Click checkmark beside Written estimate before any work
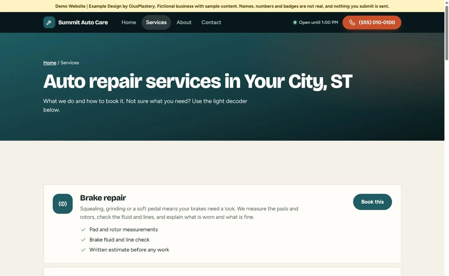 pos(83,250)
